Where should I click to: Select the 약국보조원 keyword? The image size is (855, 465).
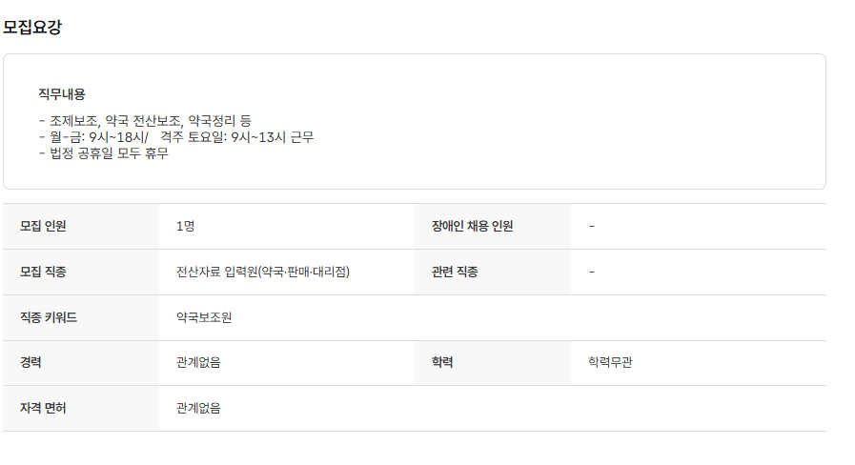coord(204,317)
